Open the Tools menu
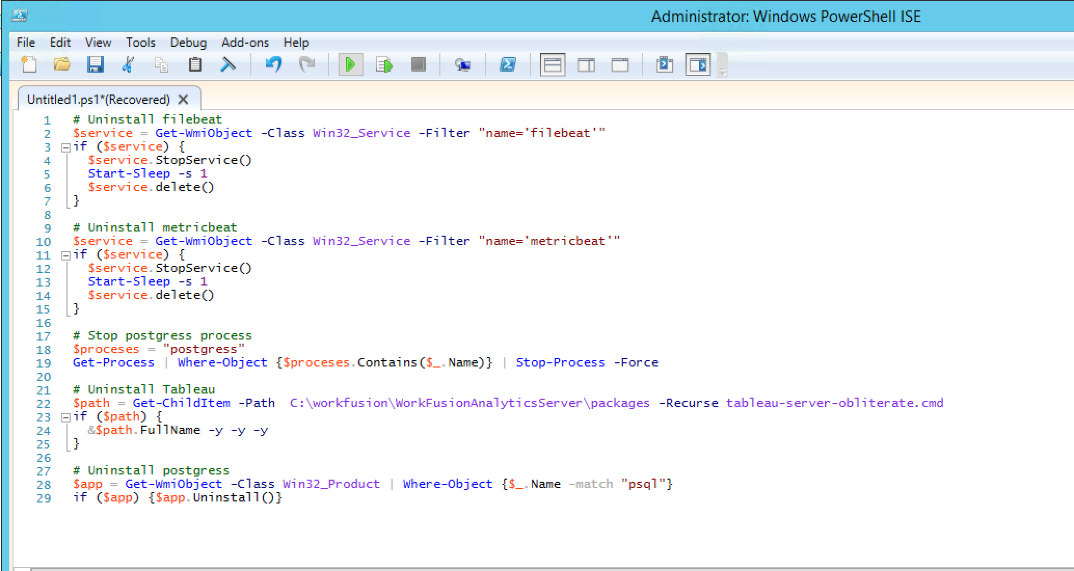 pyautogui.click(x=141, y=43)
